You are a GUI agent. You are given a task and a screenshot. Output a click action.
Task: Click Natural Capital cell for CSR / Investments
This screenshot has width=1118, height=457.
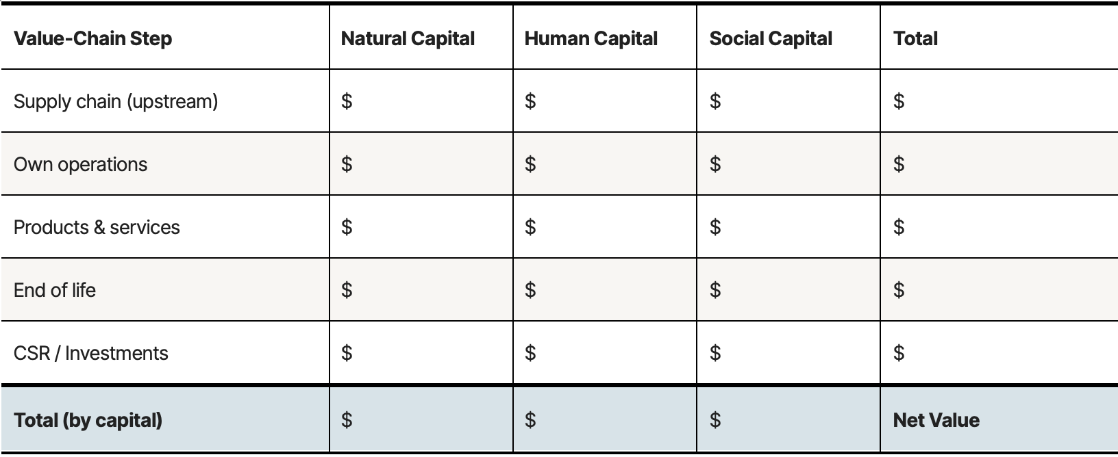pos(421,353)
